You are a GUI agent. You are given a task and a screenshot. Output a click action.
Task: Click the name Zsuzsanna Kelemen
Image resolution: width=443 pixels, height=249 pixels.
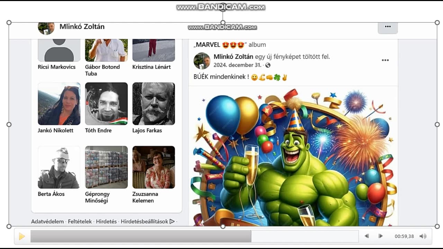point(145,197)
